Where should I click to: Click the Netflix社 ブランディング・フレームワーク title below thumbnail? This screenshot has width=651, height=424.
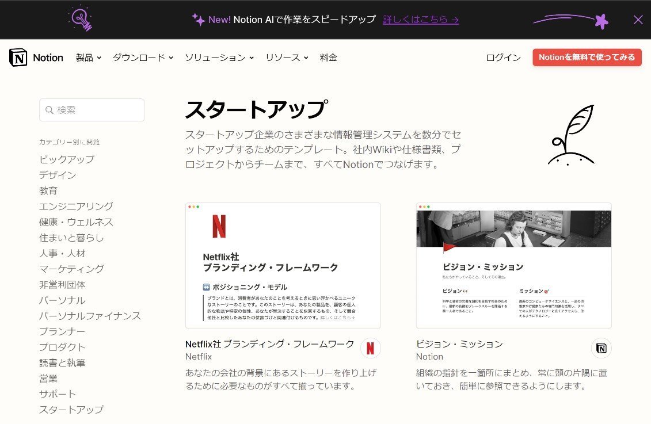[270, 344]
